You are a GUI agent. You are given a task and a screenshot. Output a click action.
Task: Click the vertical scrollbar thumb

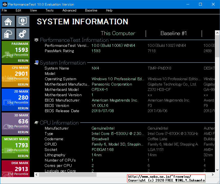pos(217,46)
